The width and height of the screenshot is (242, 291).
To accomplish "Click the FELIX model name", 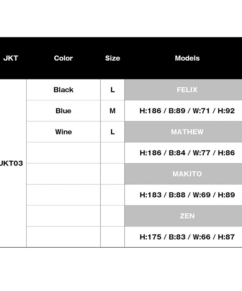I will tap(187, 90).
